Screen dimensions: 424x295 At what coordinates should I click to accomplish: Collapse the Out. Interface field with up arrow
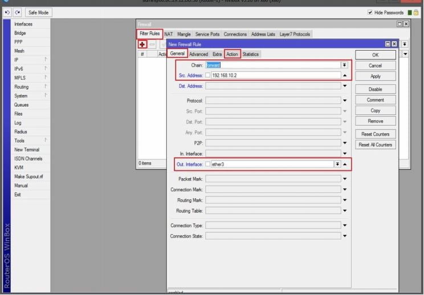(x=345, y=164)
